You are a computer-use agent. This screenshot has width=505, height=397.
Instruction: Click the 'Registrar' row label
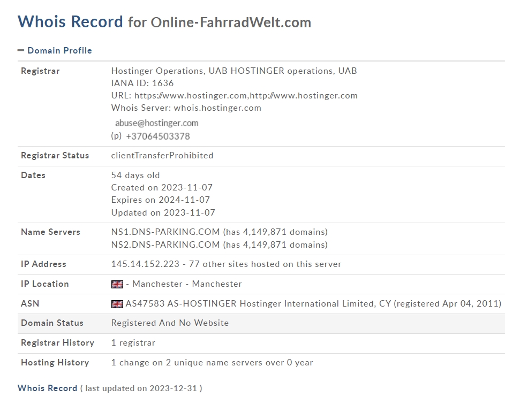40,71
